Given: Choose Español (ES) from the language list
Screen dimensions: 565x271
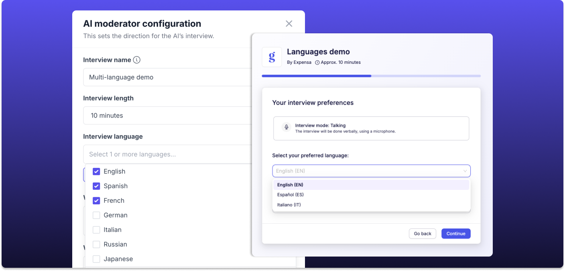Looking at the screenshot, I should (371, 195).
